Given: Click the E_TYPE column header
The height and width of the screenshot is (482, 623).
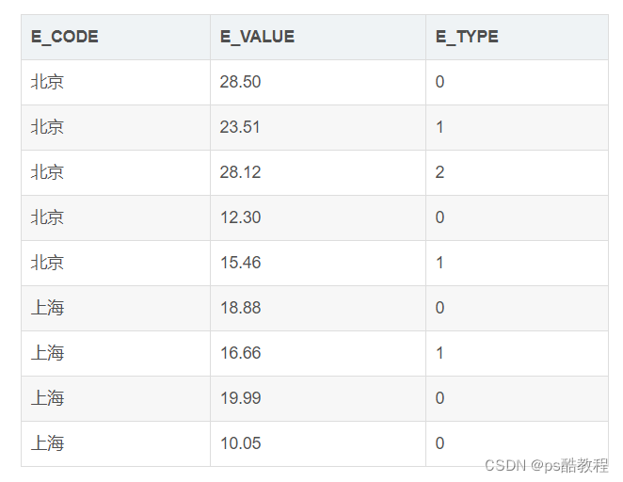Looking at the screenshot, I should [467, 37].
